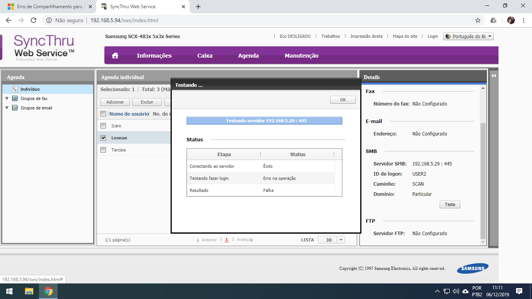This screenshot has width=532, height=299.
Task: Click the POR PTB2 language indicator
Action: pos(477,291)
